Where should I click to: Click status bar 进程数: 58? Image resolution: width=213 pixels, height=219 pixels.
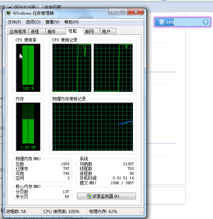pos(16,211)
